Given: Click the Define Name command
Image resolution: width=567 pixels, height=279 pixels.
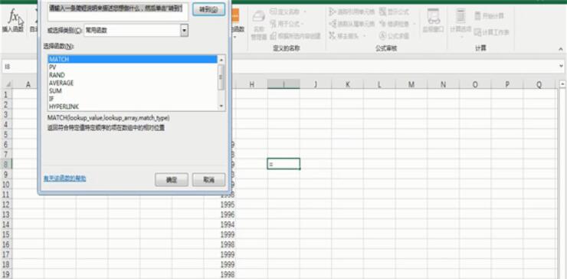Looking at the screenshot, I should click(x=285, y=12).
